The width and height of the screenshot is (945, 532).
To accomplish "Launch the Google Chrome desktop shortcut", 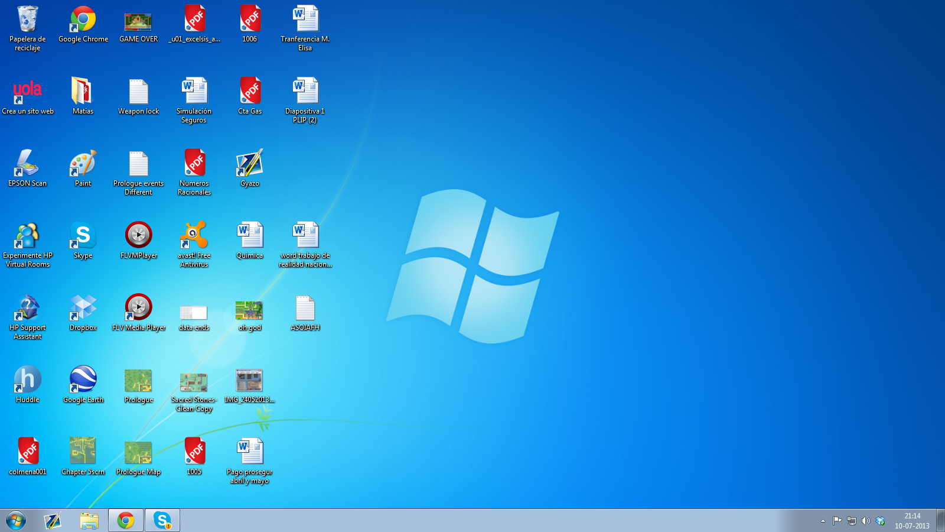I will click(83, 25).
